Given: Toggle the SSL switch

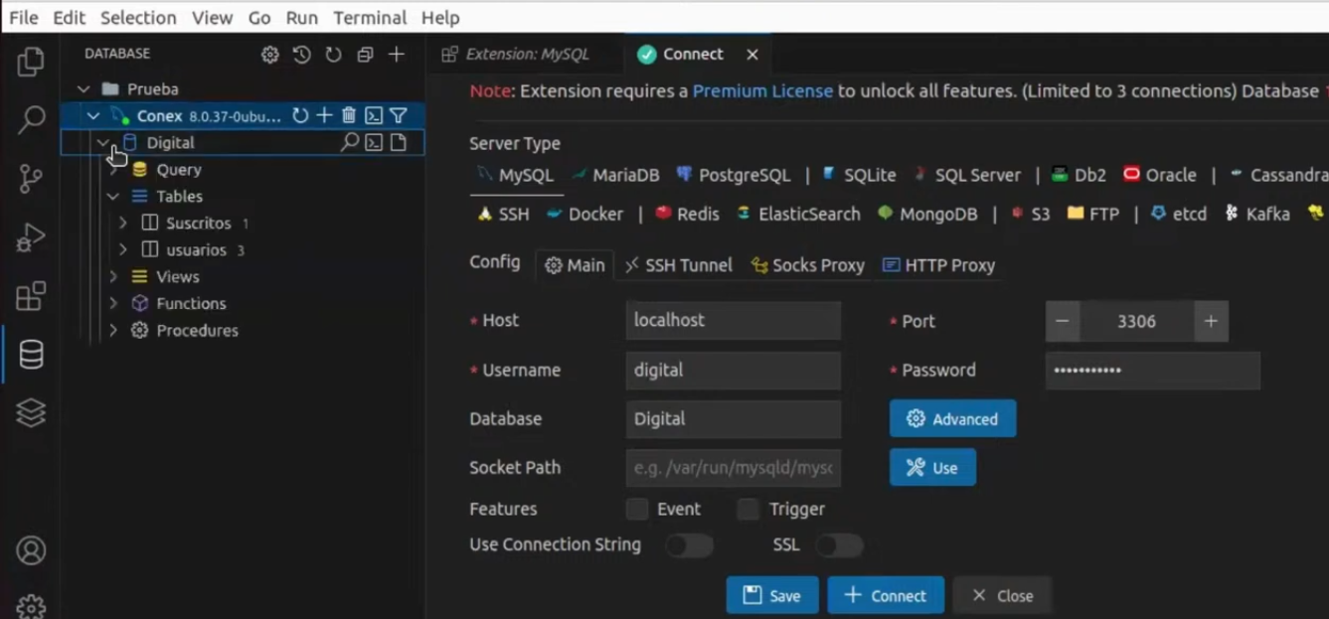Looking at the screenshot, I should tap(840, 544).
